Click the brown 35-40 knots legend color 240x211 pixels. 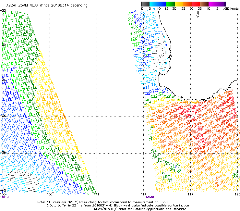204,4
